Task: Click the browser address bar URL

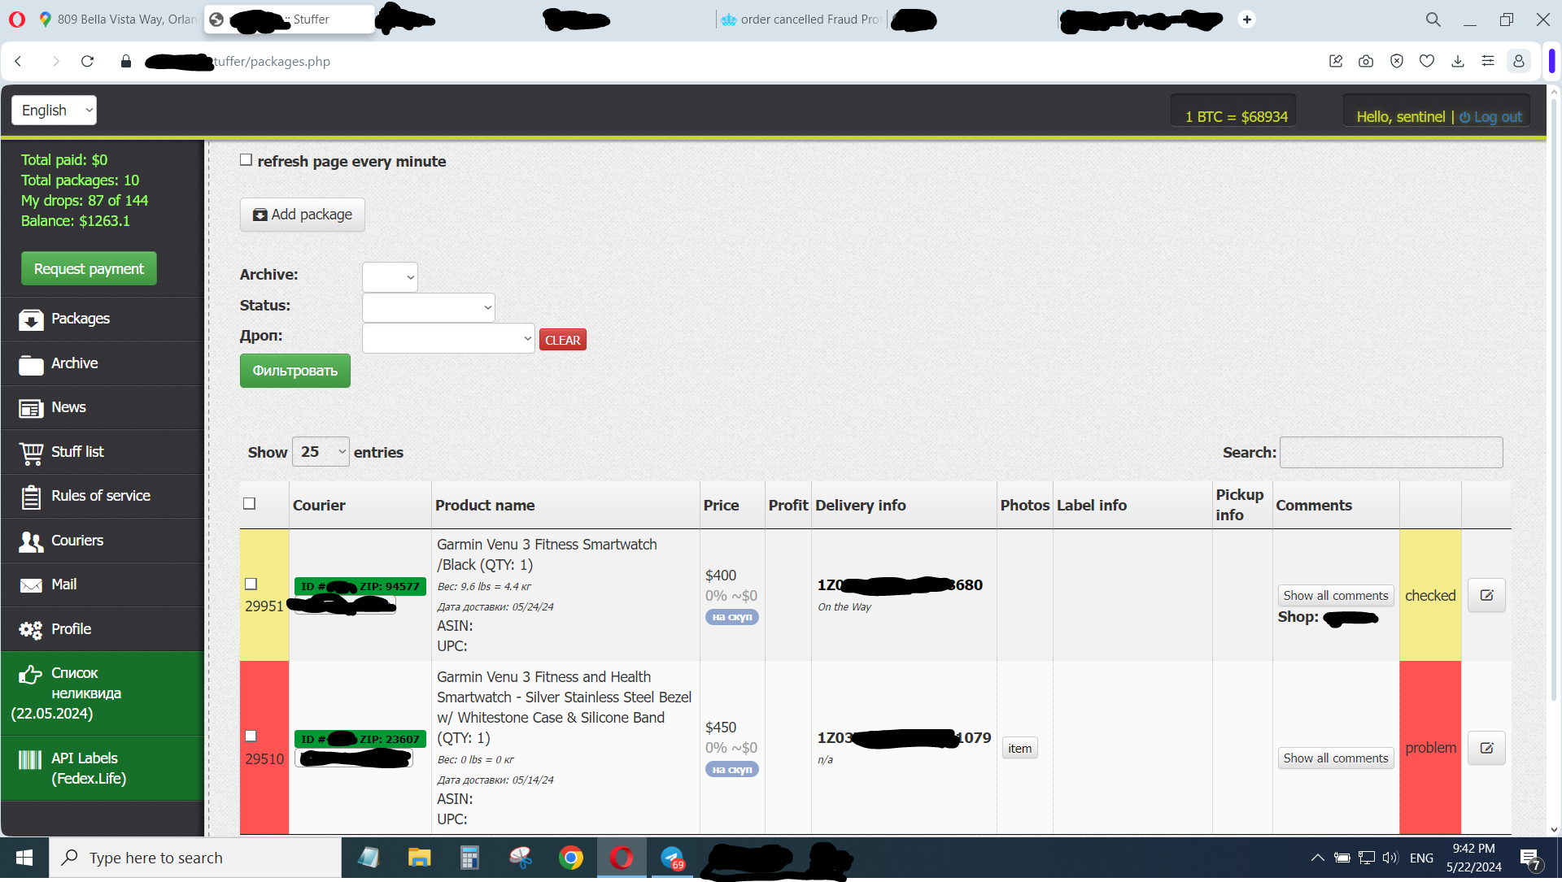Action: 271,61
